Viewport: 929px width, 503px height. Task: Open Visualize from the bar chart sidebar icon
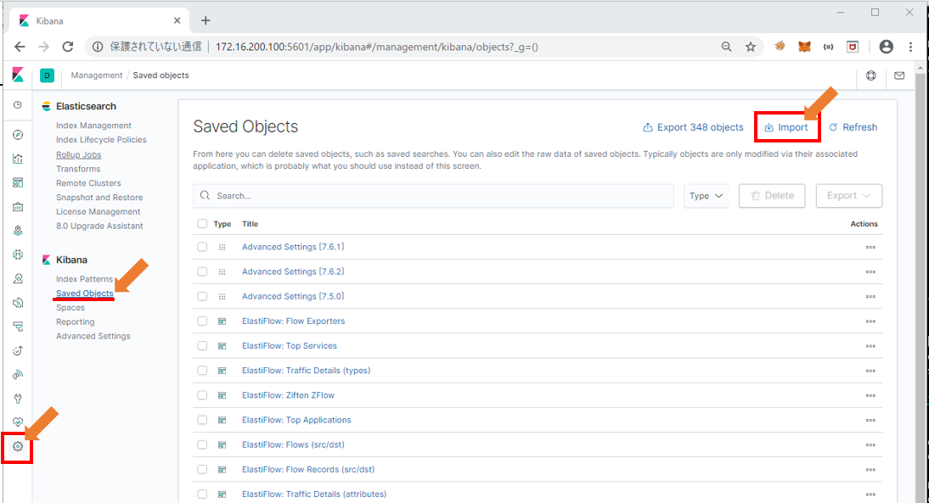[18, 159]
